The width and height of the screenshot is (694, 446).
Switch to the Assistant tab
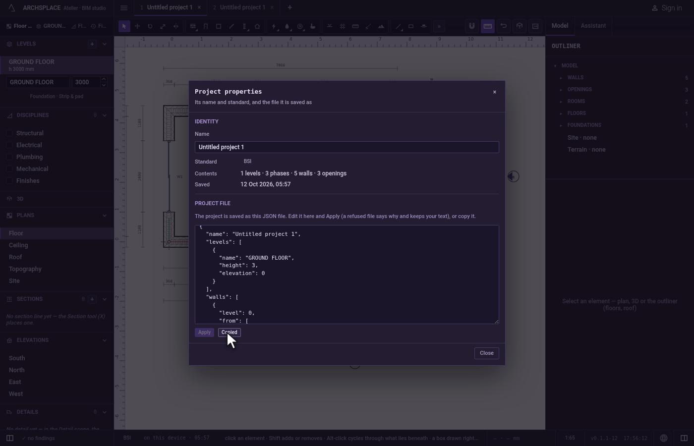click(x=593, y=26)
